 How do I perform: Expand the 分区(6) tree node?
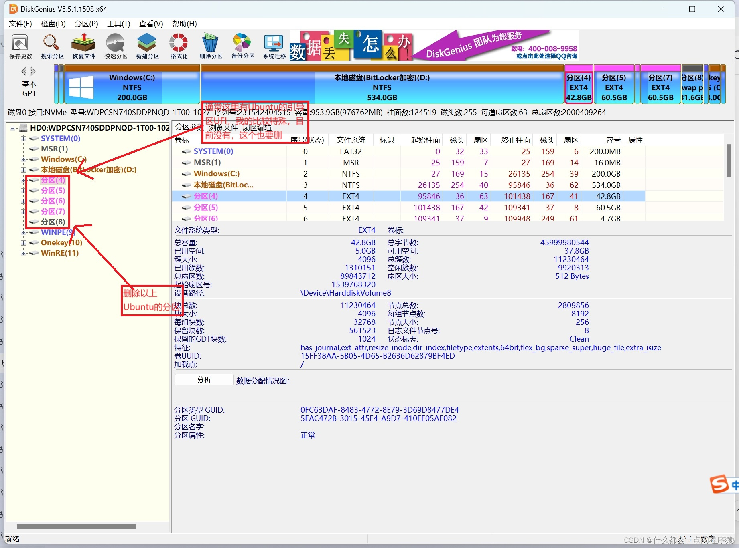point(23,201)
